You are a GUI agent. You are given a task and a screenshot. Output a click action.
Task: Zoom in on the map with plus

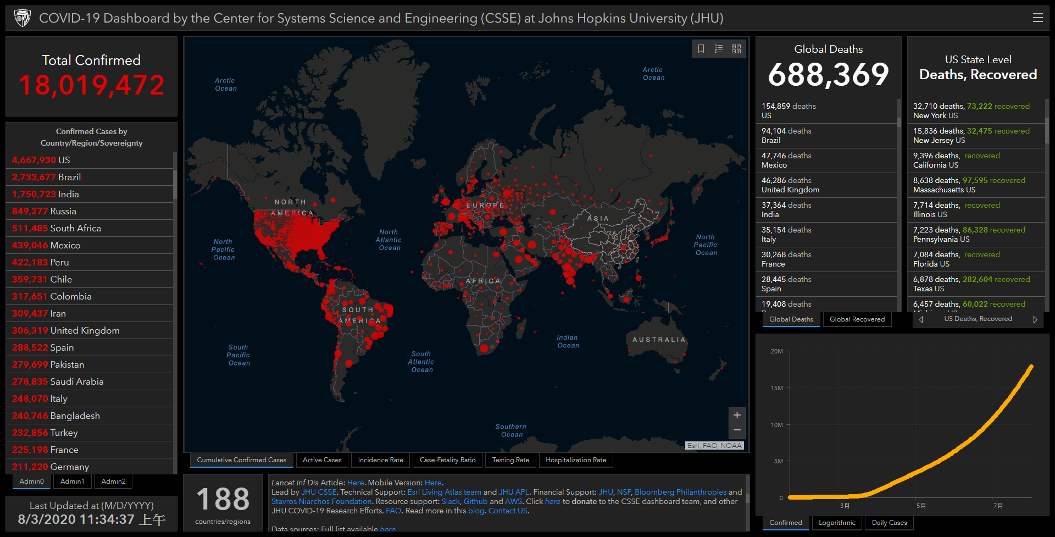tap(737, 415)
